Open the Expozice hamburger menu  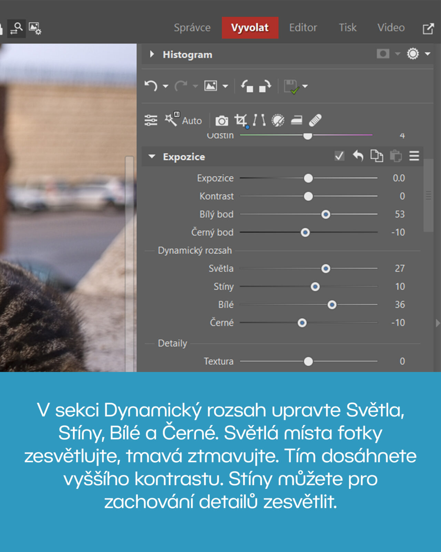pyautogui.click(x=414, y=156)
